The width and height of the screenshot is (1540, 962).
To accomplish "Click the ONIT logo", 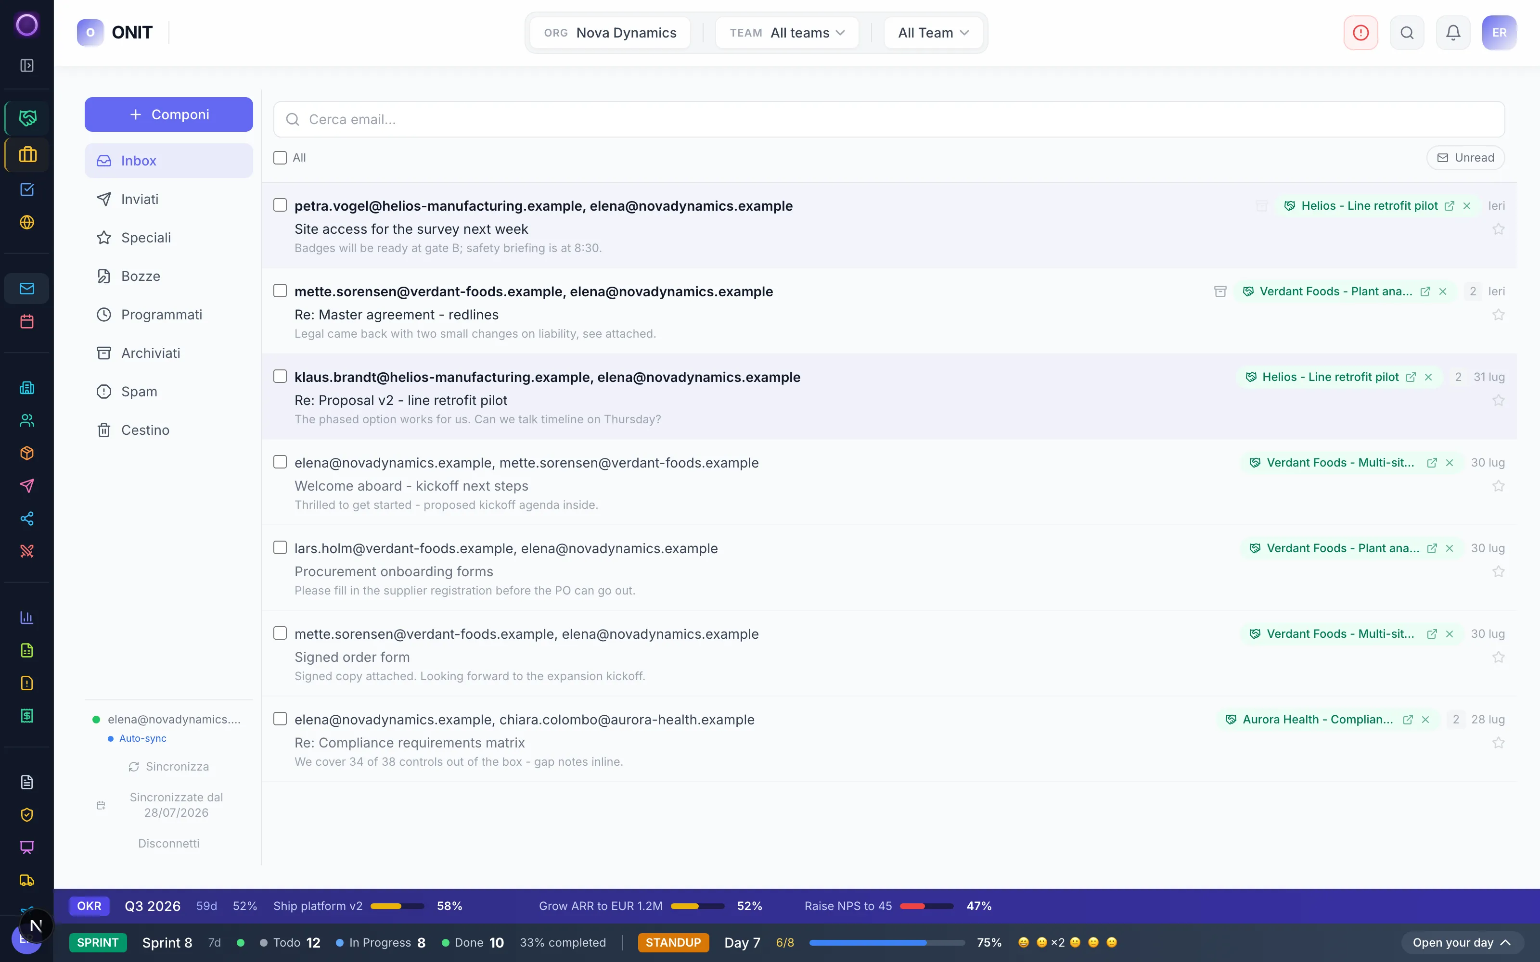I will click(x=115, y=32).
